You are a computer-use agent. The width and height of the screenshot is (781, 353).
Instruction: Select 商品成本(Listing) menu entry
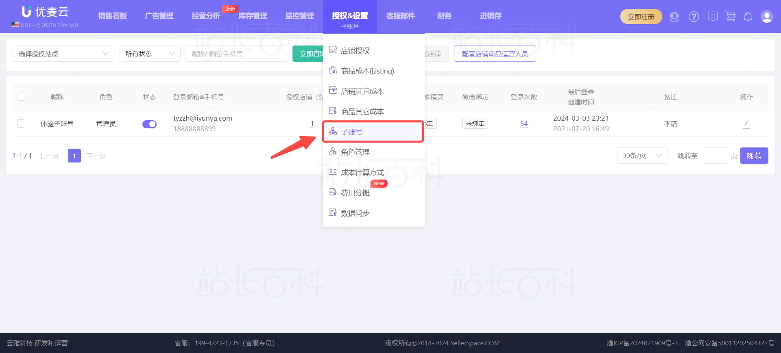374,71
